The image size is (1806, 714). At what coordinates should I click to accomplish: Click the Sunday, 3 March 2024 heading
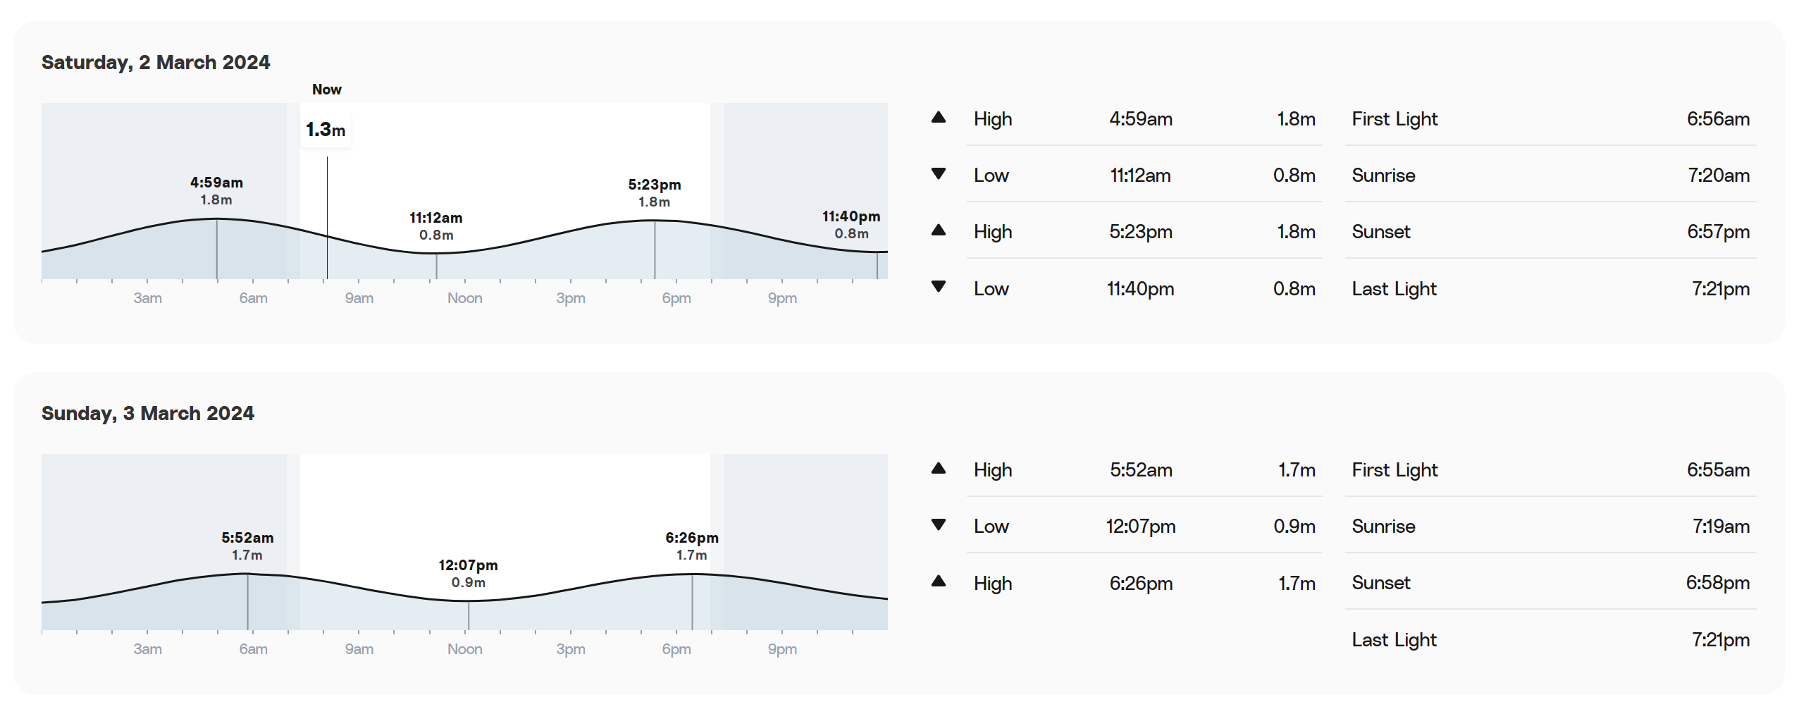point(148,413)
